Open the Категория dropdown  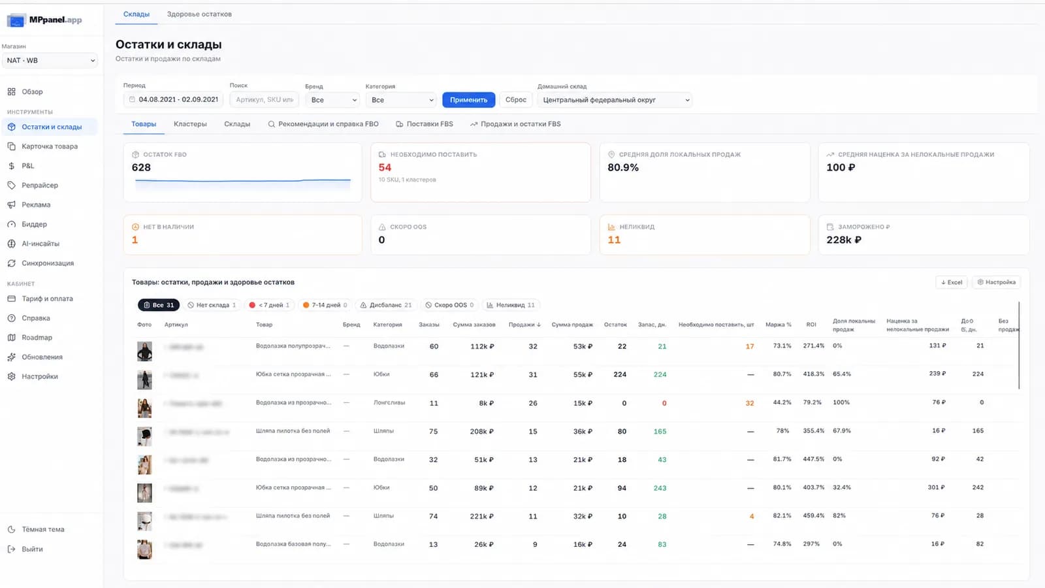tap(401, 100)
